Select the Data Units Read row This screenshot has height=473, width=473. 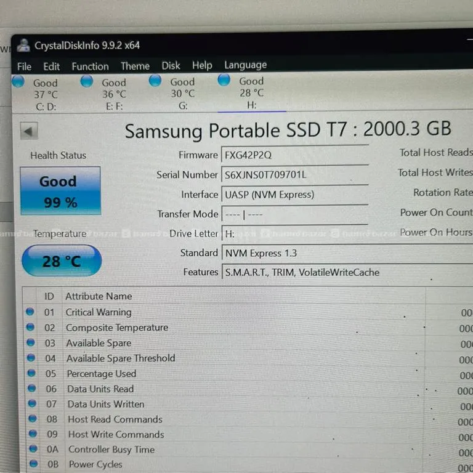coord(249,389)
